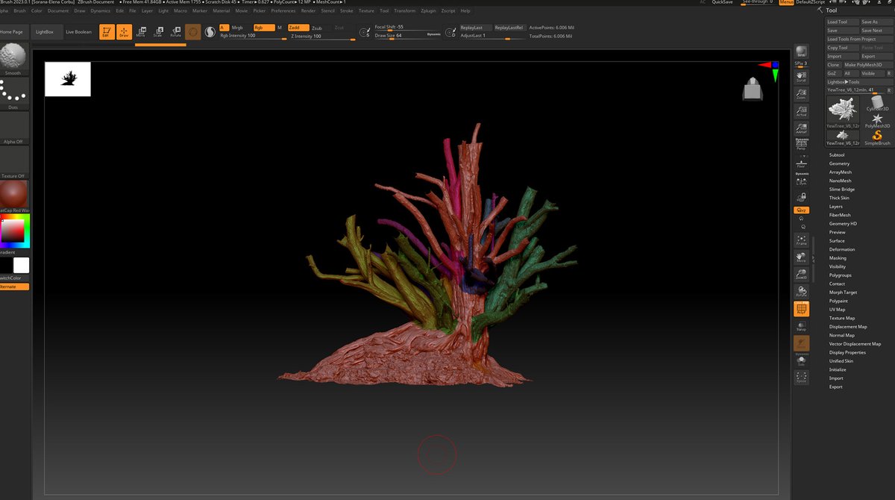Select the Move gizmo tool in toolbar
The height and width of the screenshot is (500, 895).
click(140, 32)
